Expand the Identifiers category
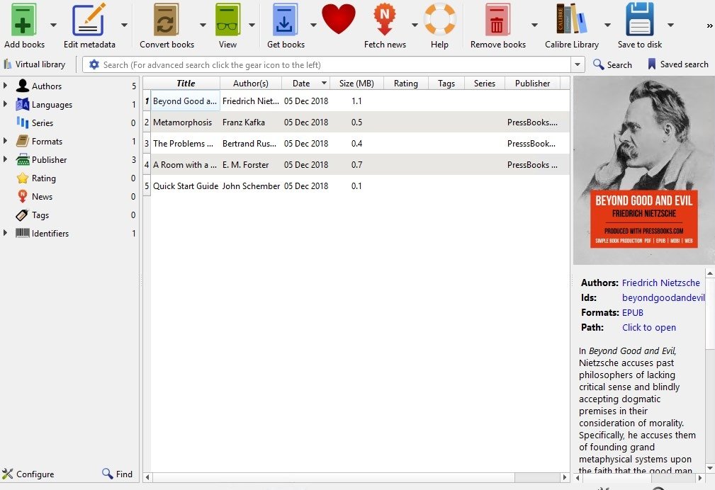 5,233
